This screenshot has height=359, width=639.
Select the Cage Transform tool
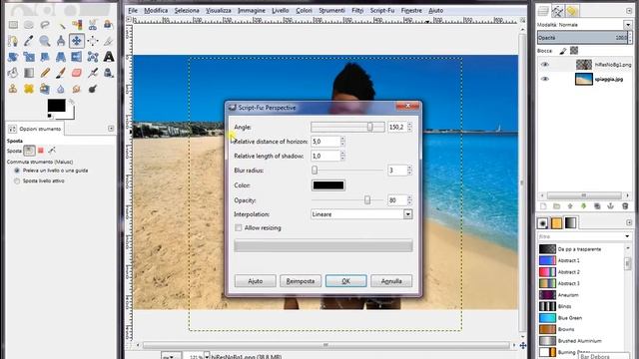point(93,57)
